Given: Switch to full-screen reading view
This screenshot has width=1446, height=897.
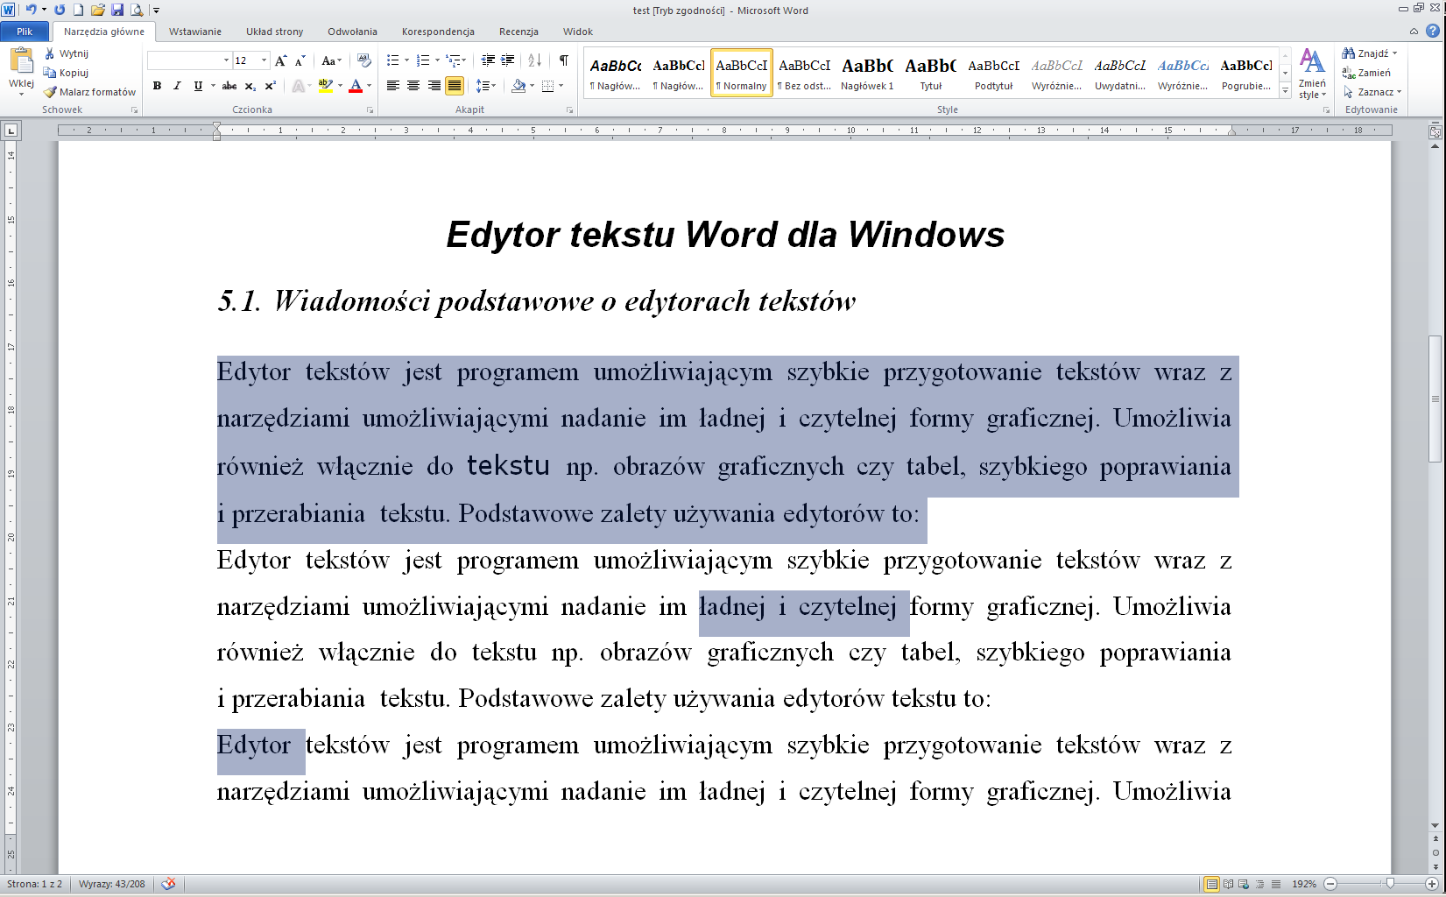Looking at the screenshot, I should (x=1228, y=884).
